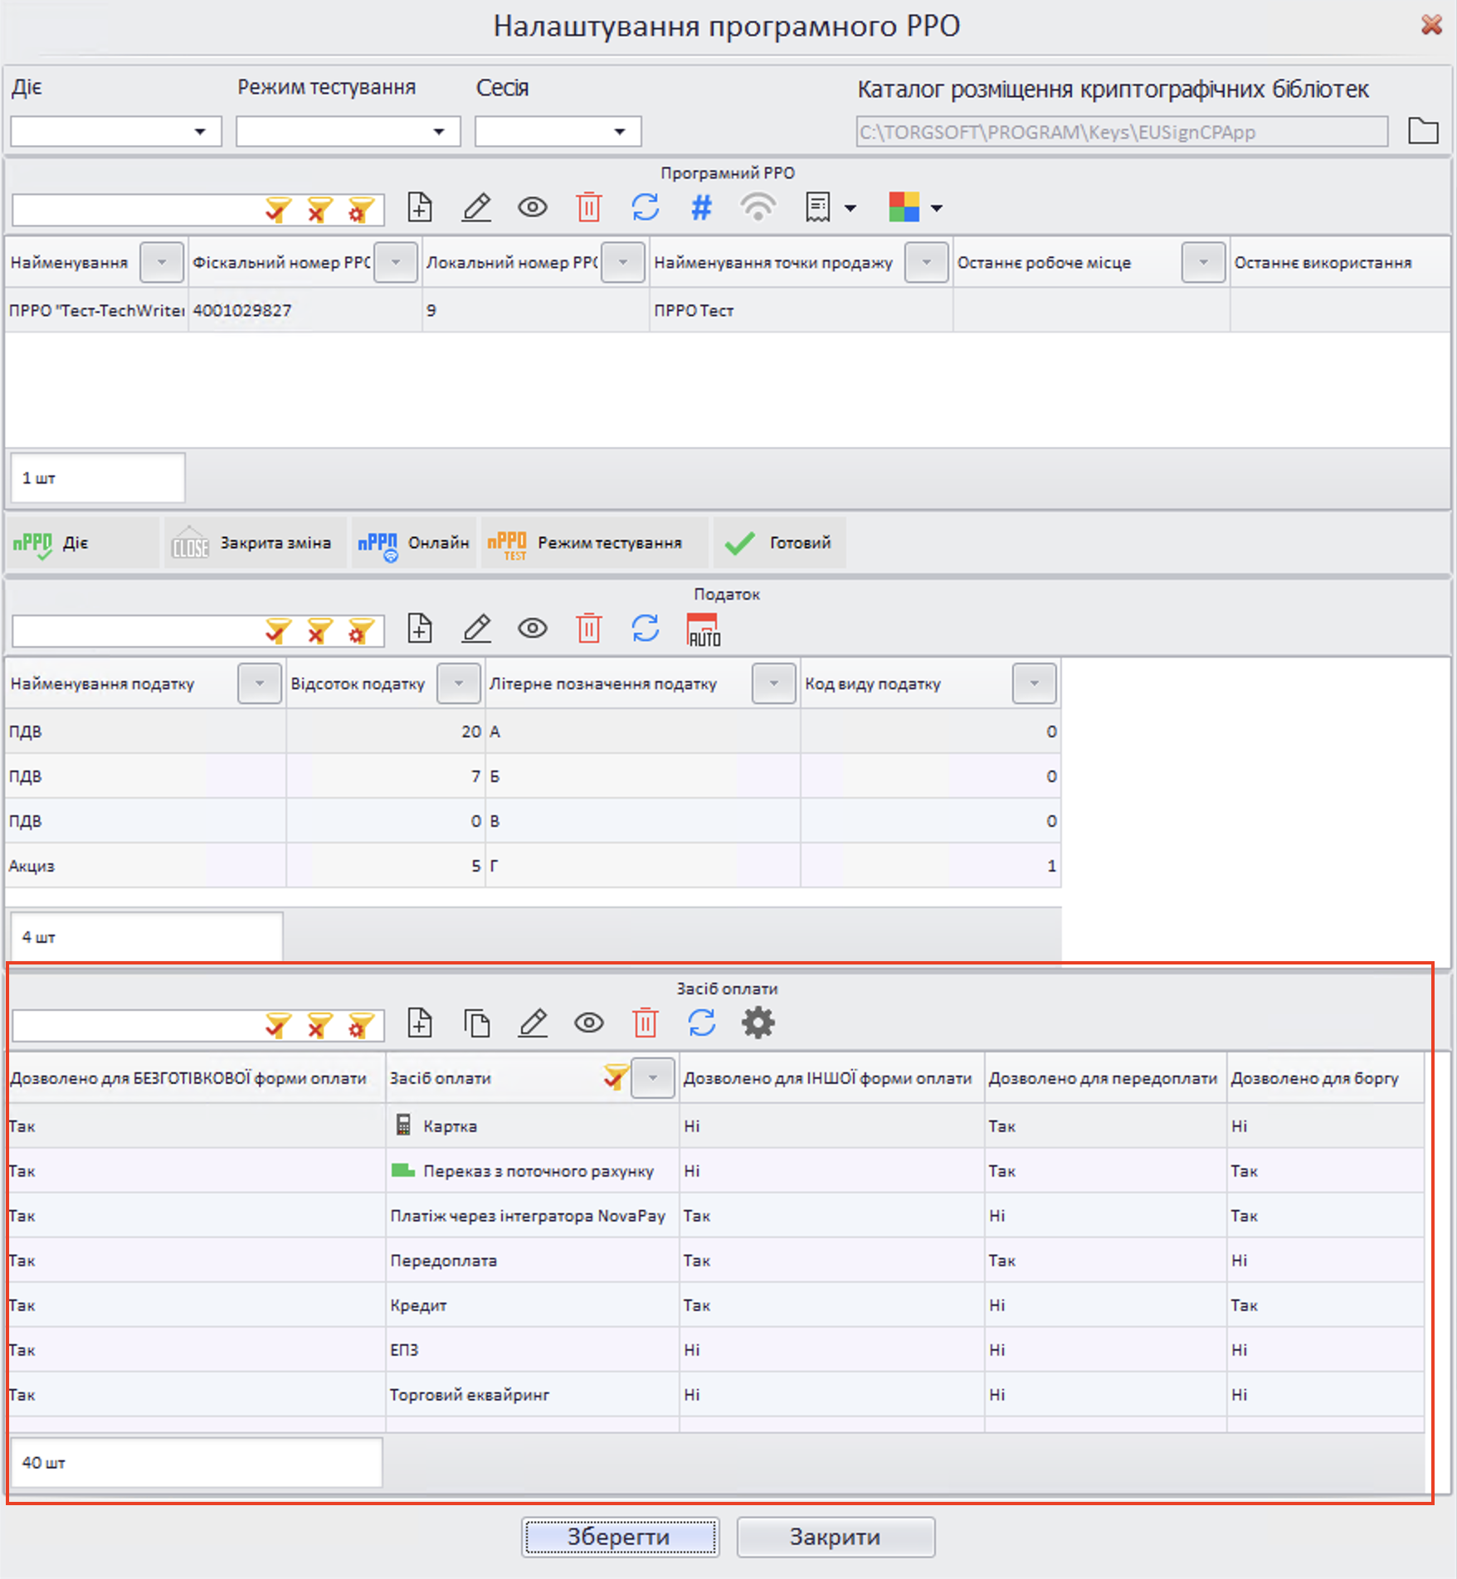1457x1579 pixels.
Task: Refresh the Програмний РРО list
Action: (x=645, y=207)
